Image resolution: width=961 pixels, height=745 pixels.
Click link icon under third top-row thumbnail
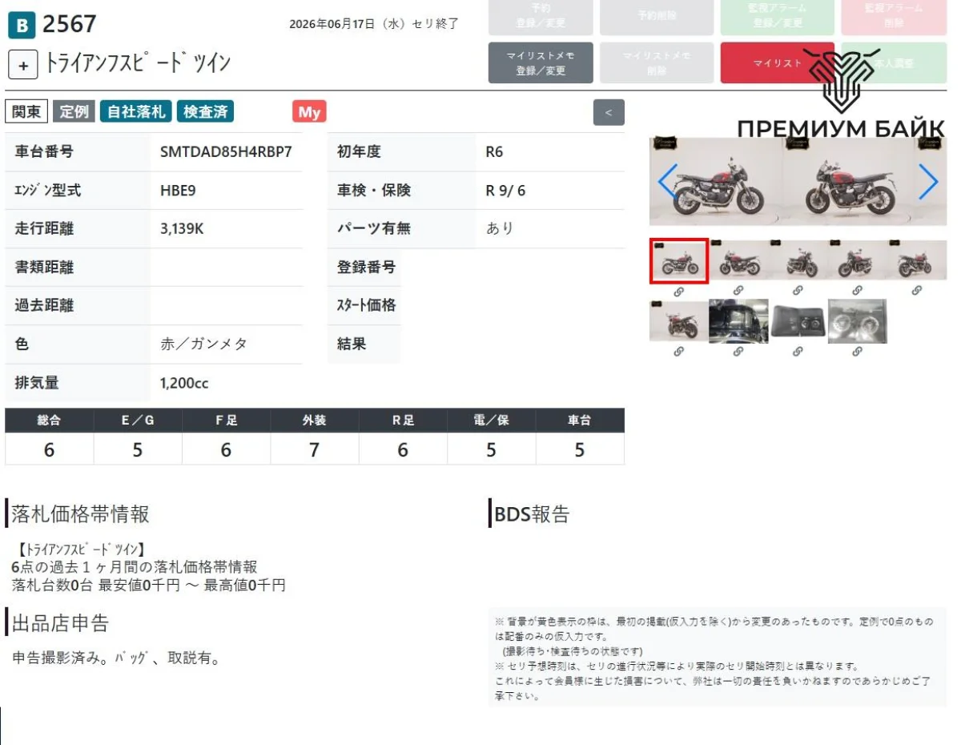click(x=797, y=291)
